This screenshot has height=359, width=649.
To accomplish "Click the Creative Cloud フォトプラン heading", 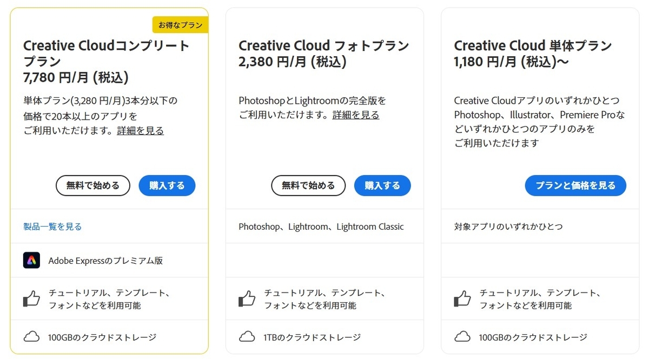I will [x=324, y=45].
